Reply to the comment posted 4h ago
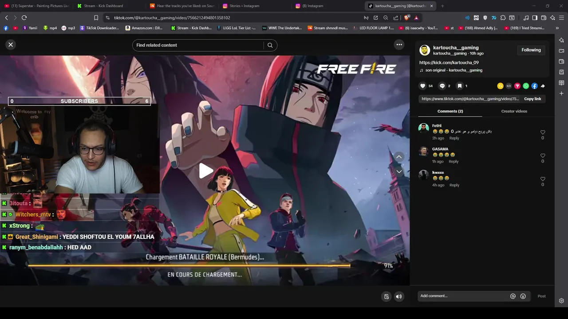 click(454, 185)
